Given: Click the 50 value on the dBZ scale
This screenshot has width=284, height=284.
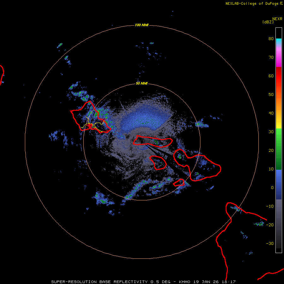Looking at the screenshot, I should (x=271, y=95).
